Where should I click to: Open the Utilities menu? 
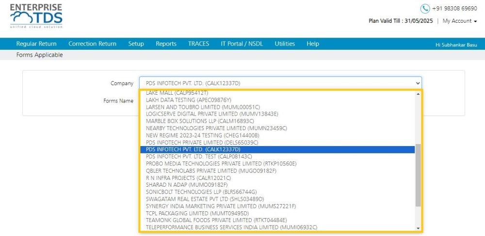[285, 44]
